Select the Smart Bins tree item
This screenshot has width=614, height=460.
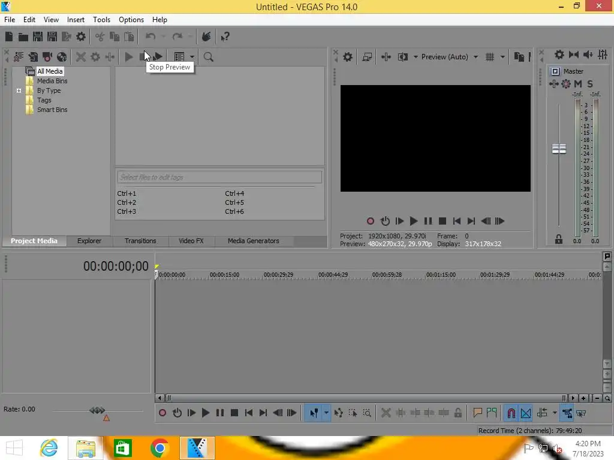[52, 110]
